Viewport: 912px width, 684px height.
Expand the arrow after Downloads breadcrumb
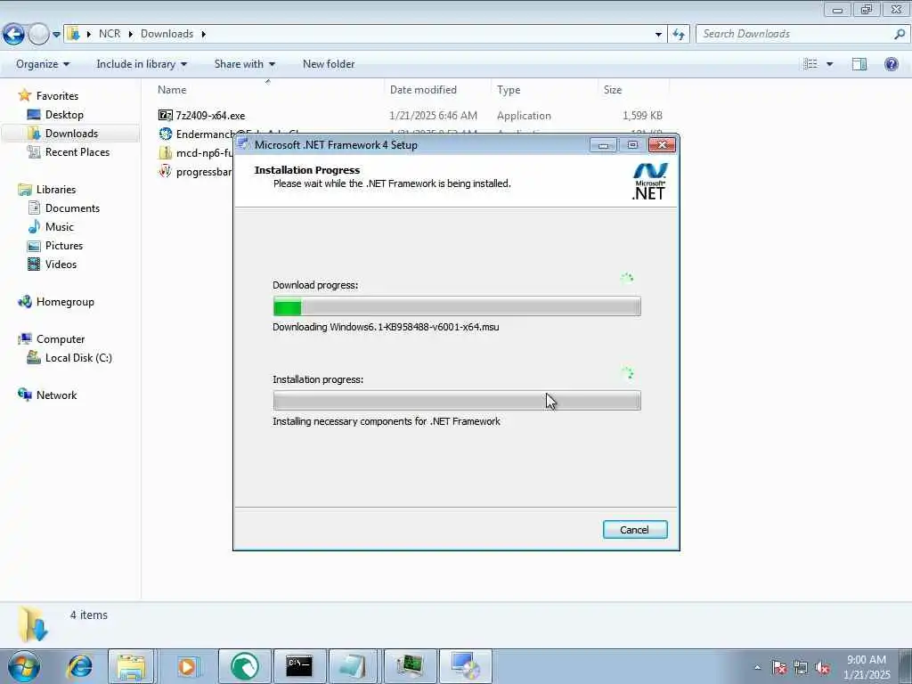(x=204, y=34)
